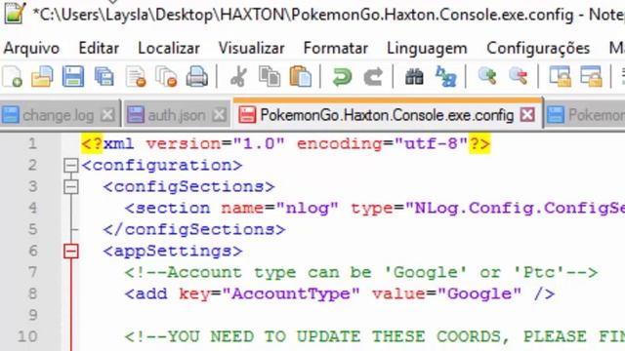This screenshot has width=625, height=351.
Task: Save the current file with floppy icon
Action: pos(73,76)
